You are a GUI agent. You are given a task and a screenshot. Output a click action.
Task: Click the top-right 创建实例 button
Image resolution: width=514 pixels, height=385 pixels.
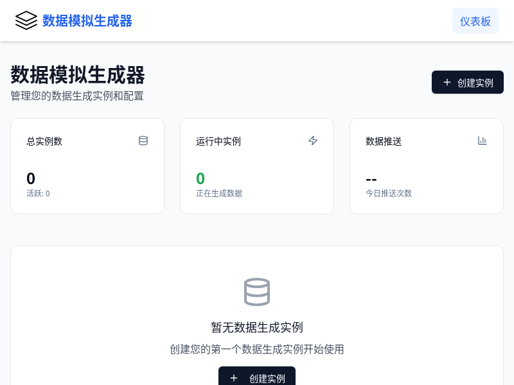click(x=468, y=82)
